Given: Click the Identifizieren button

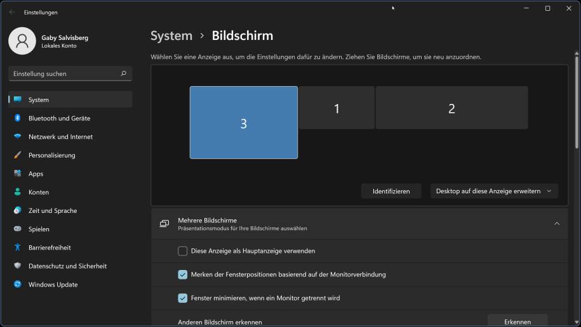Looking at the screenshot, I should (x=391, y=191).
